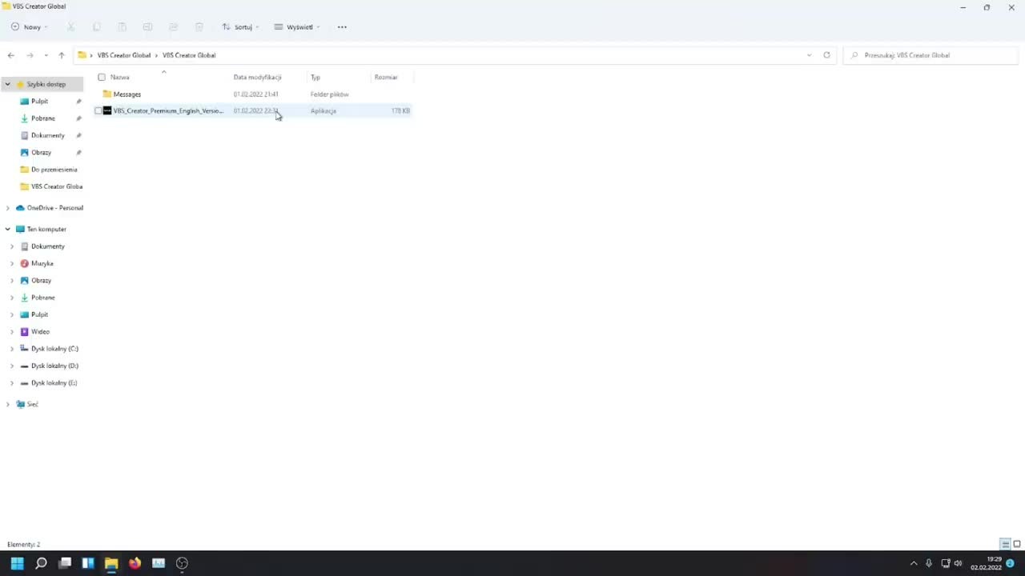Screen dimensions: 1025x576
Task: Open the See more three-dots menu
Action: (342, 26)
